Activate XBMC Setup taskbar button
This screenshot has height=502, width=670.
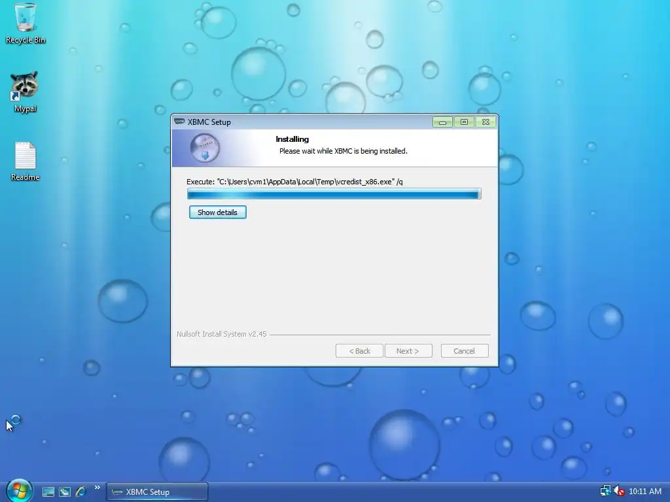(157, 492)
